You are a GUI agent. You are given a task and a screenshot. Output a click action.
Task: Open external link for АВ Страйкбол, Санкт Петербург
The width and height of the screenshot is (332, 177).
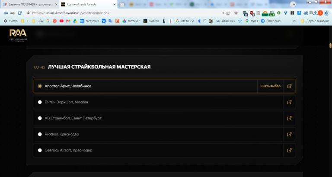pyautogui.click(x=289, y=118)
